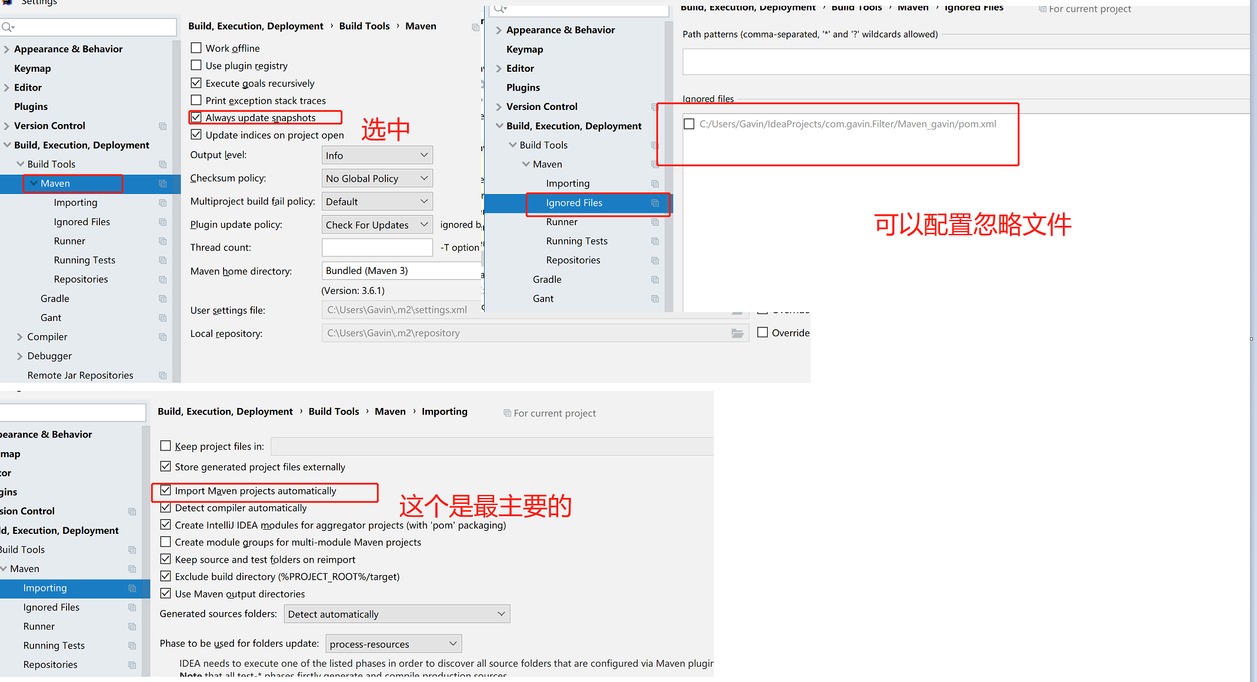Expand the Debugger tree node
This screenshot has height=682, width=1257.
[x=19, y=356]
